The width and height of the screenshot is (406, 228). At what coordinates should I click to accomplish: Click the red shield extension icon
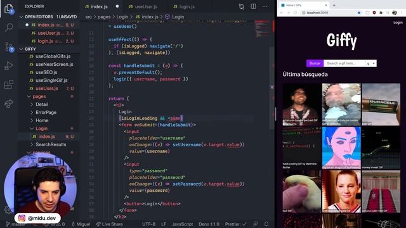click(374, 13)
